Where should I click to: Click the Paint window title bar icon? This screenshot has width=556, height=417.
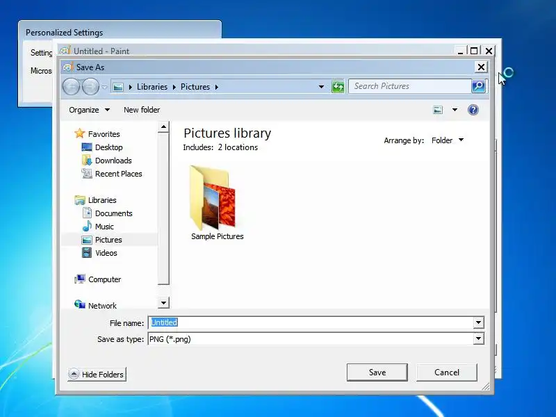[65, 50]
